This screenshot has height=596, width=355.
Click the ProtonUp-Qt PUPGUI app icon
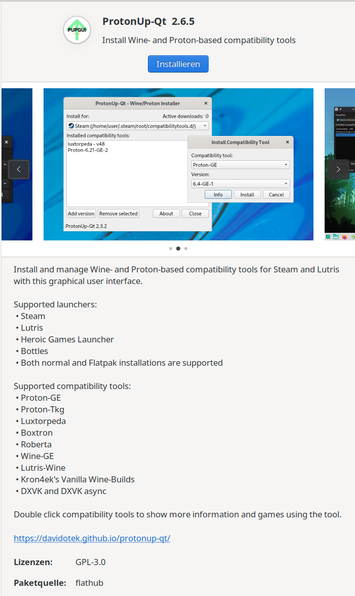77,30
